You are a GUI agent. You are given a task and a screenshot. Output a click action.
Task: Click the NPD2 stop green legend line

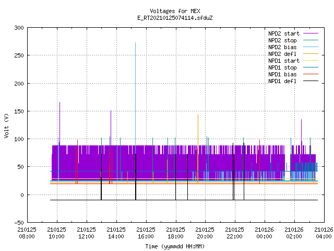(311, 40)
